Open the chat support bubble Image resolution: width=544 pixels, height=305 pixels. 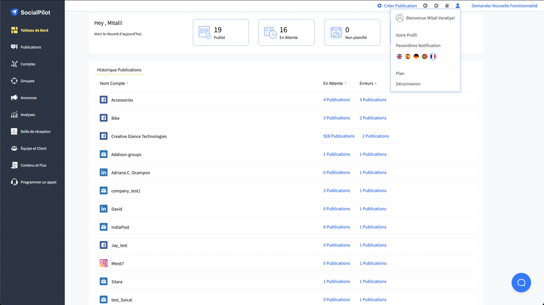click(521, 282)
